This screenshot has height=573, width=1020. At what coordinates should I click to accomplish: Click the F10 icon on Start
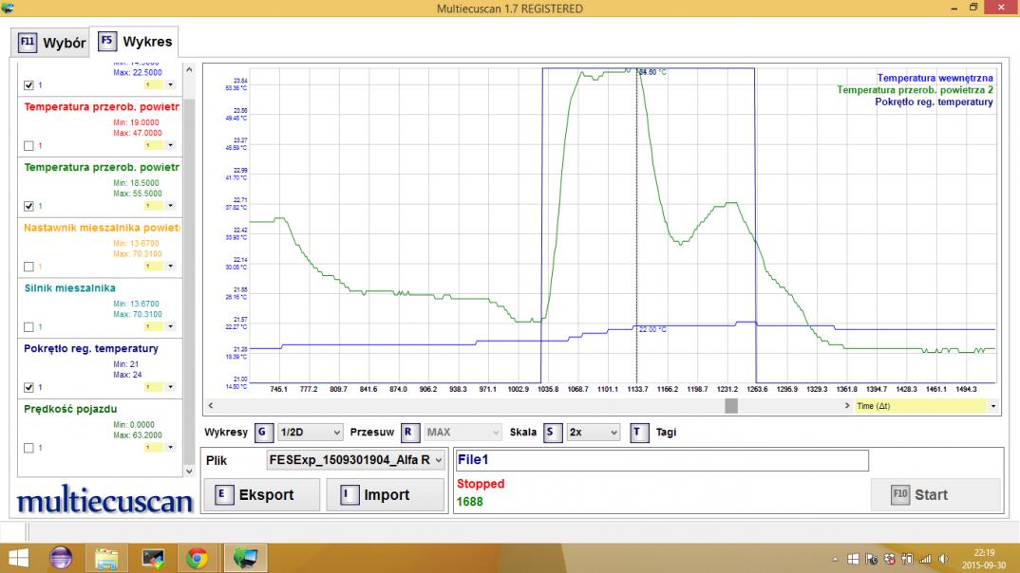(899, 494)
